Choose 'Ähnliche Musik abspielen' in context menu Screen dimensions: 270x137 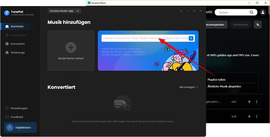click(224, 87)
